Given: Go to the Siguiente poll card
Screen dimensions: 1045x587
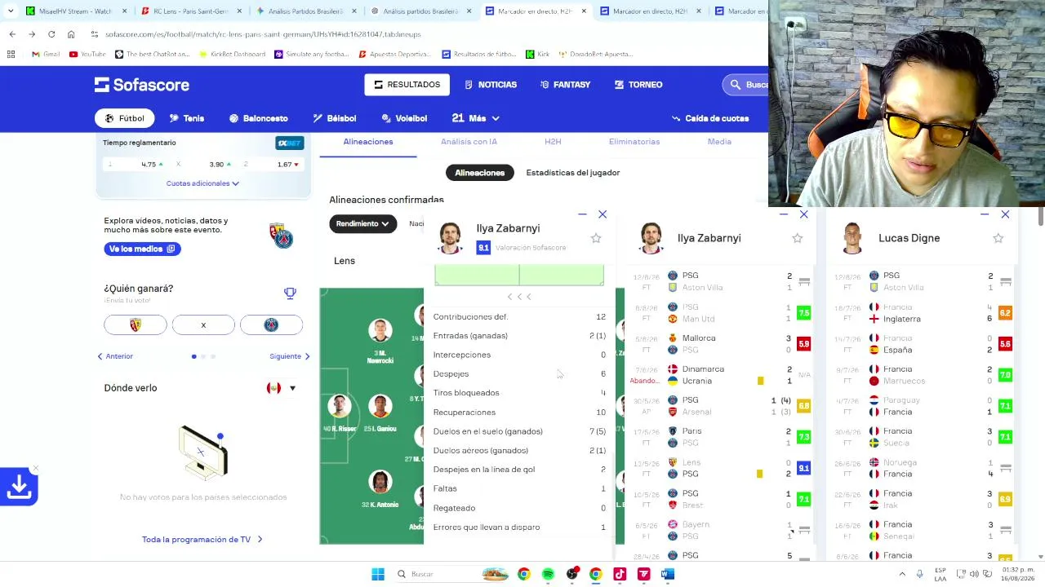Looking at the screenshot, I should point(290,356).
